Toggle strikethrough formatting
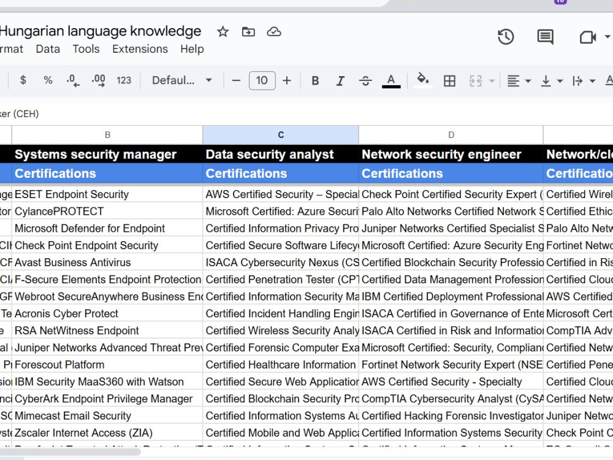 click(x=365, y=80)
